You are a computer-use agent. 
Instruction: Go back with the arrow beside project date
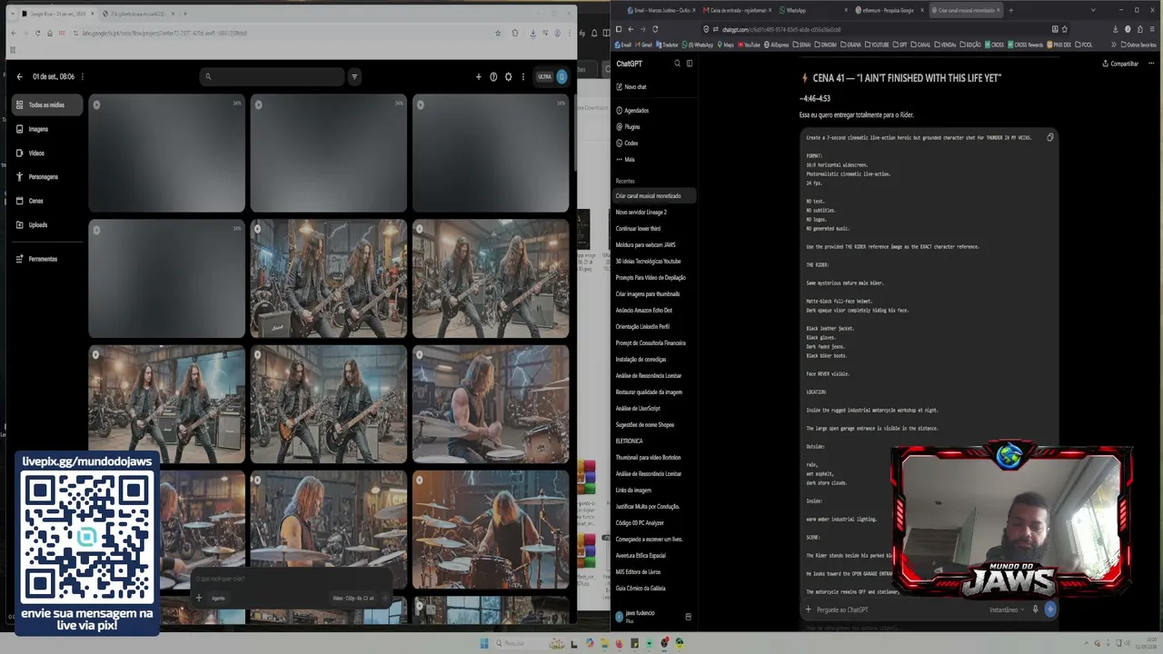19,77
